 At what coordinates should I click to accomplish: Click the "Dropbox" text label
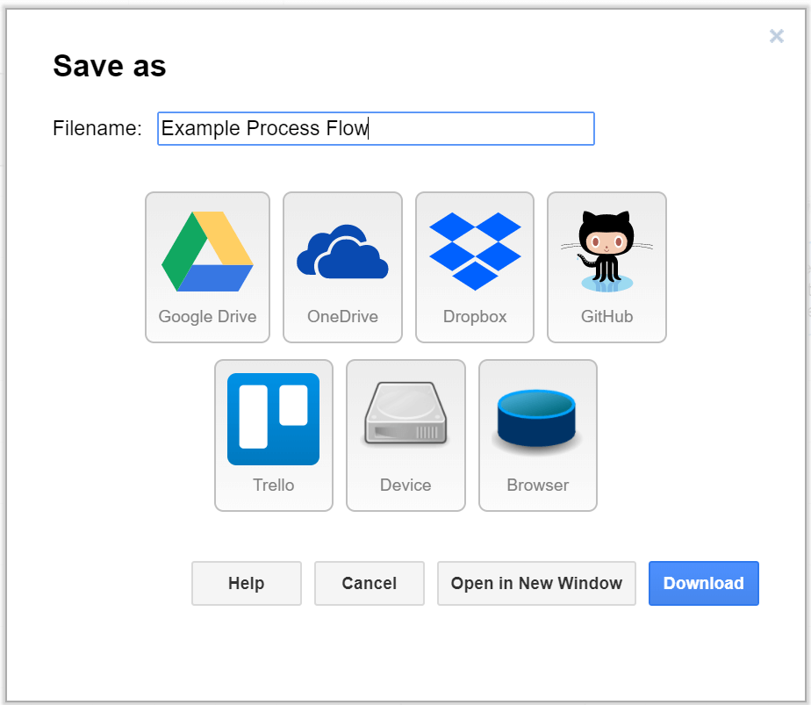[475, 316]
